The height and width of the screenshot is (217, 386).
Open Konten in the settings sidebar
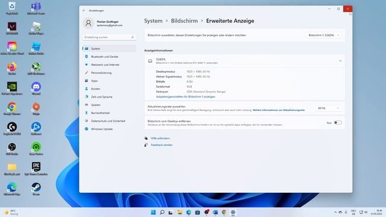click(x=109, y=89)
